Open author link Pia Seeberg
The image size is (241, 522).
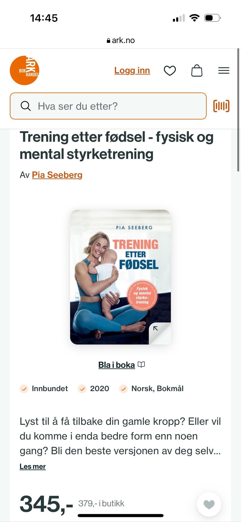coord(57,175)
